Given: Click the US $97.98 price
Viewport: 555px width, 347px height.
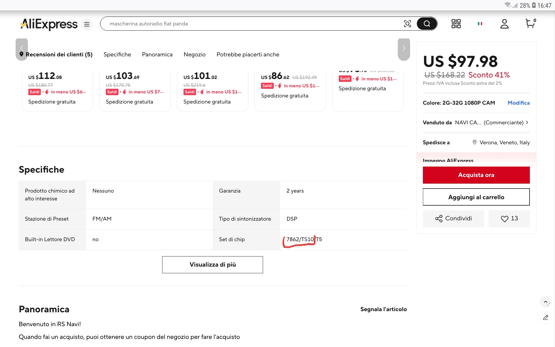Looking at the screenshot, I should click(x=460, y=61).
